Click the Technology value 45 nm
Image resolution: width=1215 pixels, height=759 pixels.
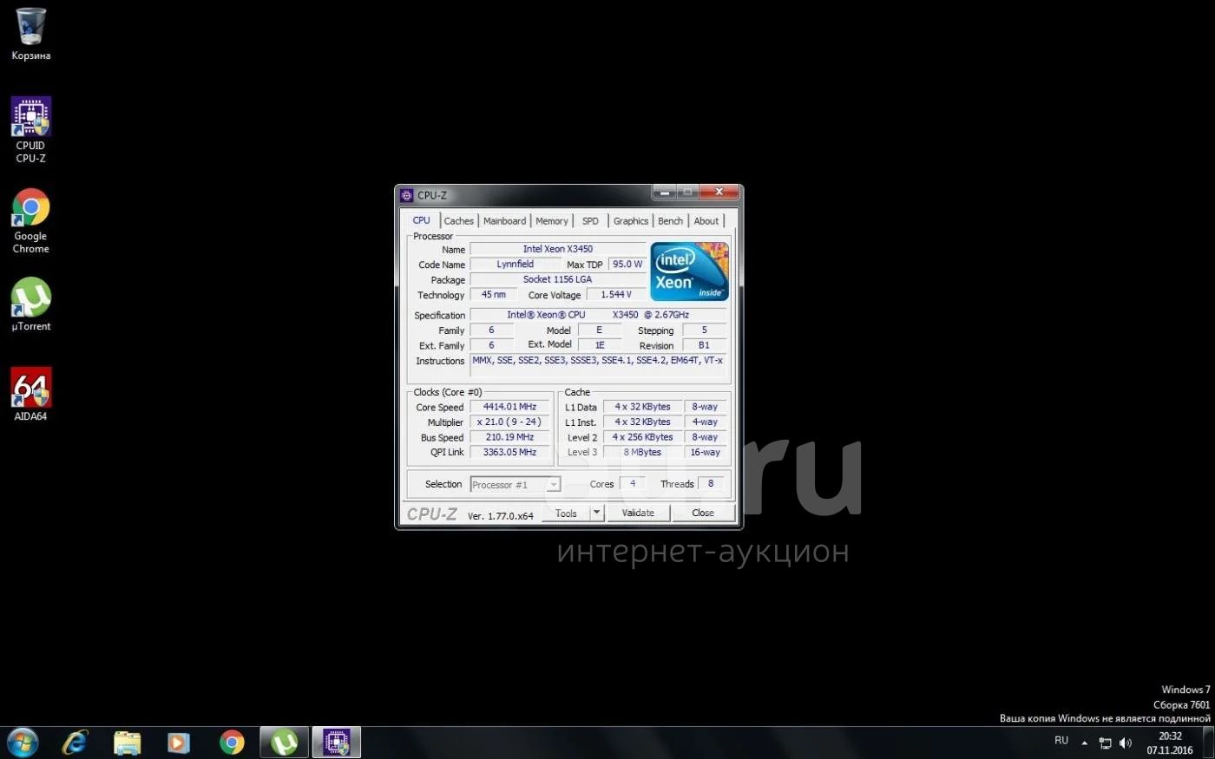click(493, 295)
